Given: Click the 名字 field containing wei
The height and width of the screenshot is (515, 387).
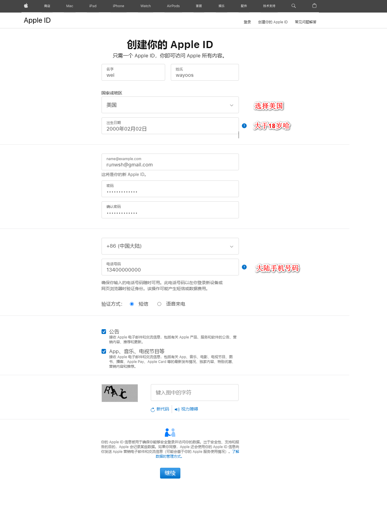Looking at the screenshot, I should point(133,72).
